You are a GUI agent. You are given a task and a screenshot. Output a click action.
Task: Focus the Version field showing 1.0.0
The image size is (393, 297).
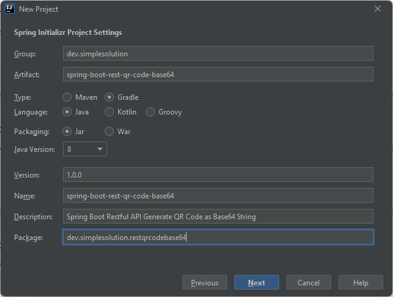pos(218,175)
